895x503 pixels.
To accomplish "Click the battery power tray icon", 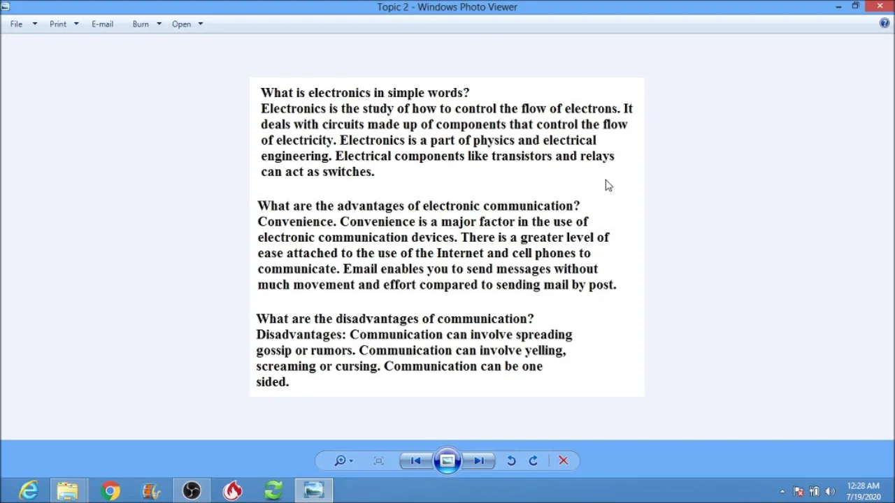I will point(815,491).
